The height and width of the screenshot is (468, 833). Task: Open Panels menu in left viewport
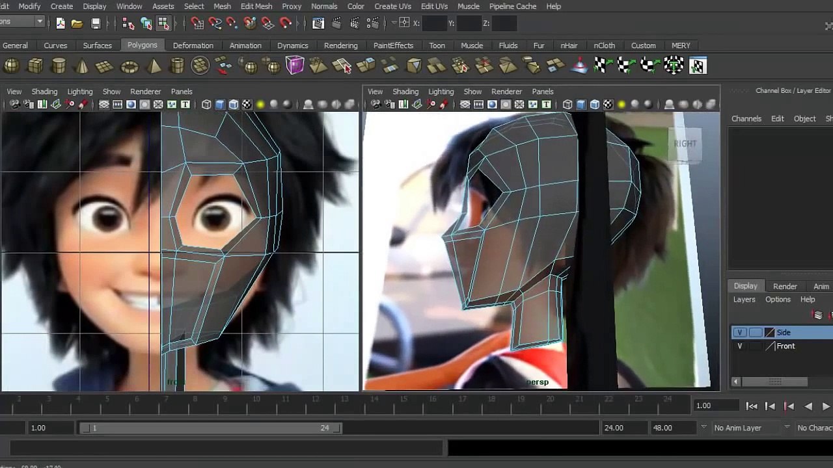(182, 92)
